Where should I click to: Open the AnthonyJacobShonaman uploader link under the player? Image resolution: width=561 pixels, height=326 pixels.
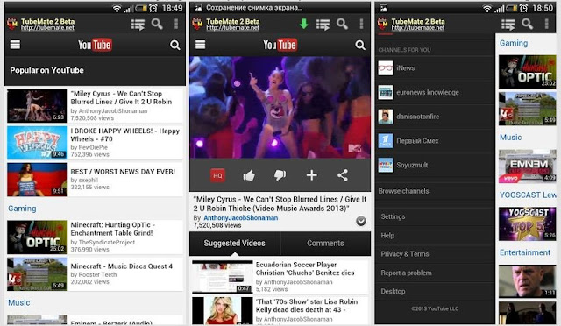pyautogui.click(x=240, y=217)
